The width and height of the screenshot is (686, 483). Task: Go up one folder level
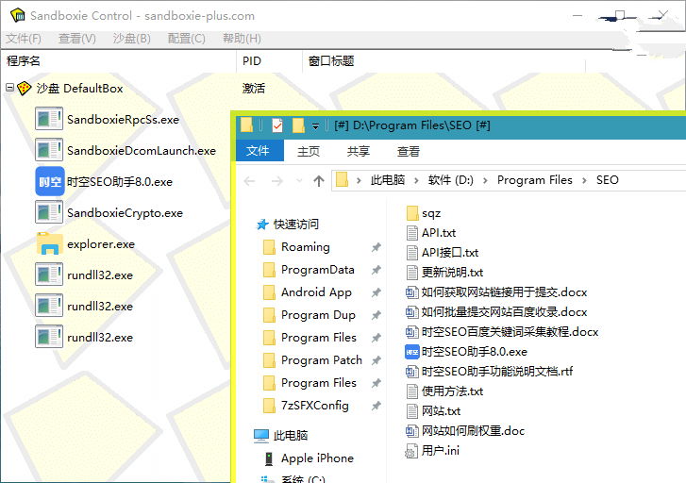click(x=319, y=181)
